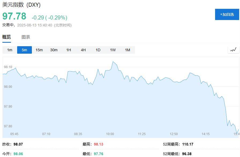The width and height of the screenshot is (240, 157).
Task: Click the 52周最高 110.17 value
Action: tap(188, 144)
